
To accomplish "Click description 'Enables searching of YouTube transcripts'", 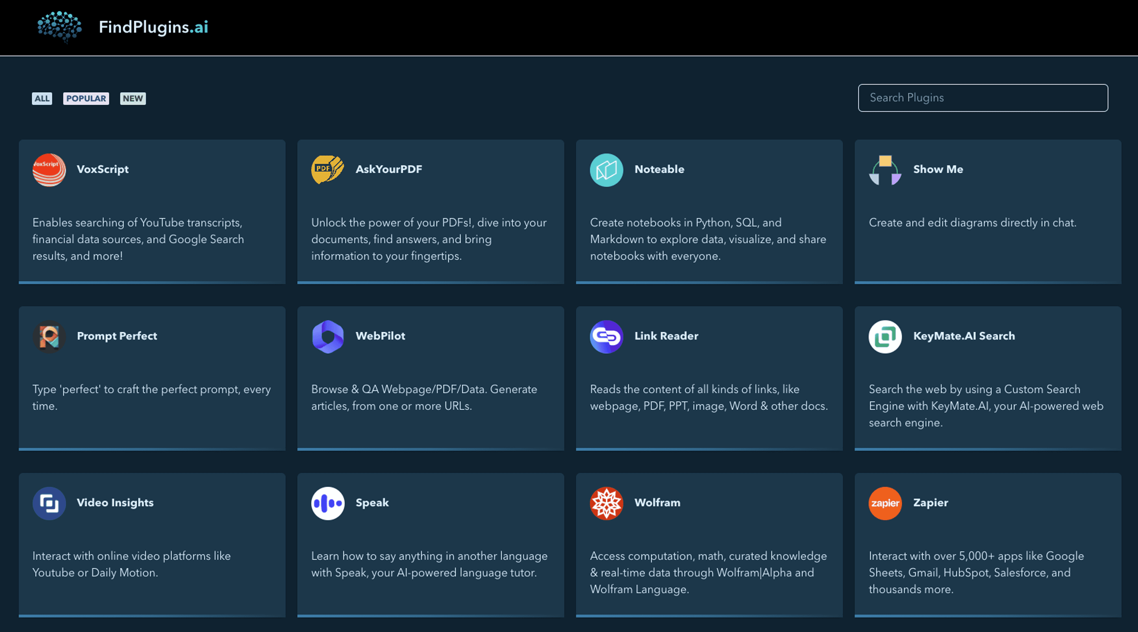I will tap(138, 240).
